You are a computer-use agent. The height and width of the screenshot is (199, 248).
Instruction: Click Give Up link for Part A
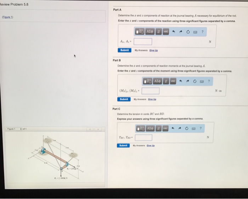click(x=153, y=50)
